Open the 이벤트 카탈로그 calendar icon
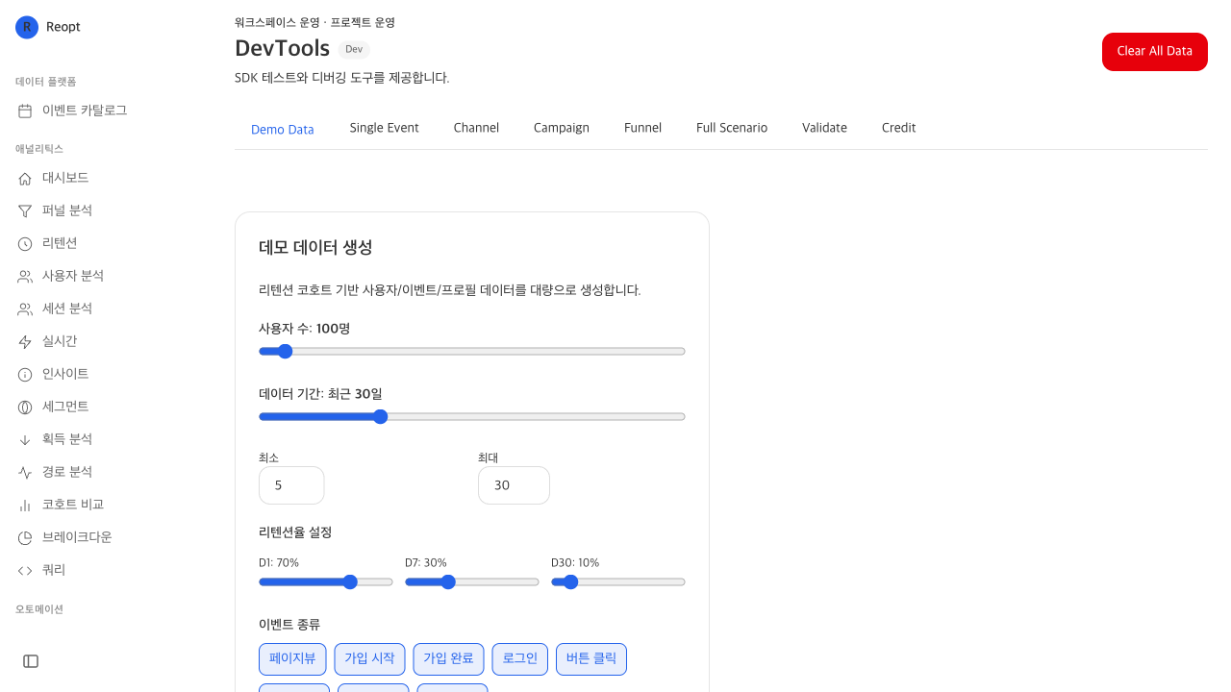 [25, 111]
